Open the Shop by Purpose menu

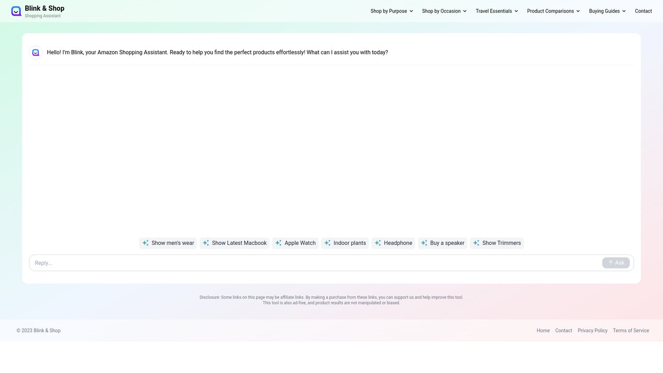tap(392, 11)
